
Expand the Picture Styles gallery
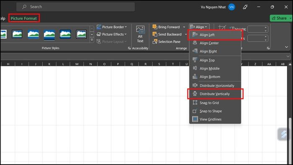(x=92, y=40)
